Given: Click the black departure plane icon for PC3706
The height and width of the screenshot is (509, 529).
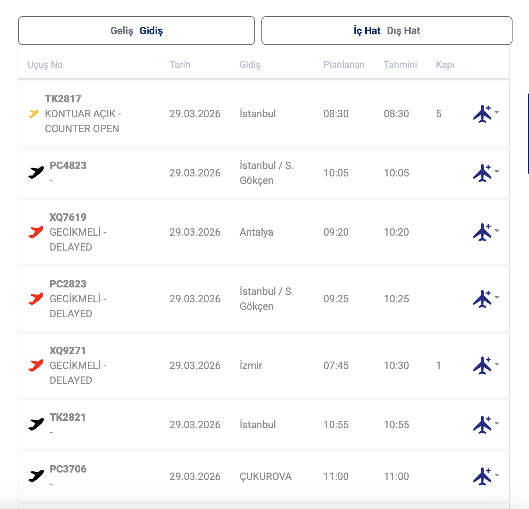Looking at the screenshot, I should [x=36, y=476].
